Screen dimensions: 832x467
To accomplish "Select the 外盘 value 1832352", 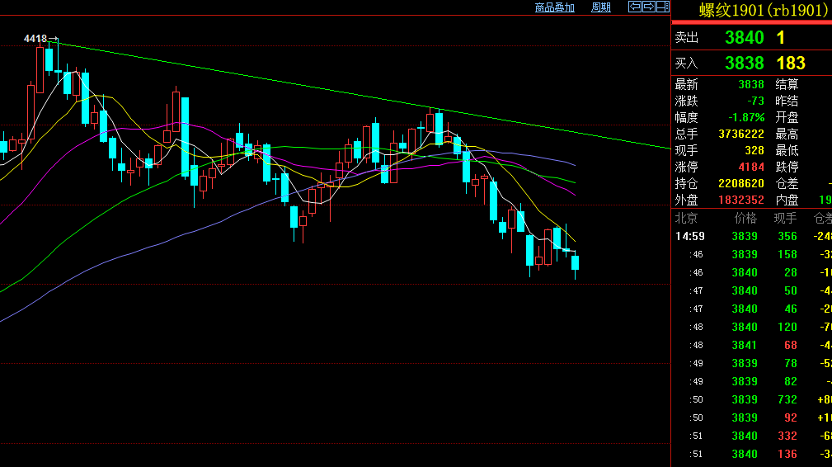I will point(741,200).
